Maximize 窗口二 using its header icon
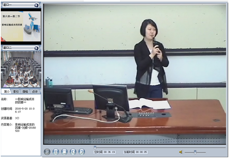The height and width of the screenshot is (158, 229). pyautogui.click(x=36, y=48)
